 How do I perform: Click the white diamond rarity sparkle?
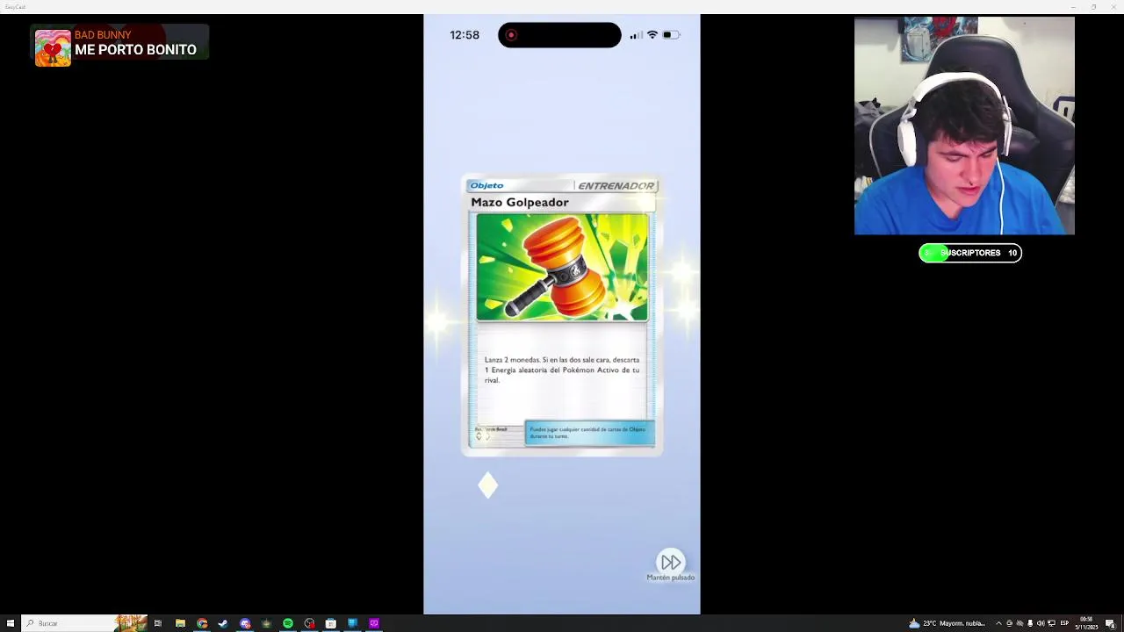coord(488,485)
